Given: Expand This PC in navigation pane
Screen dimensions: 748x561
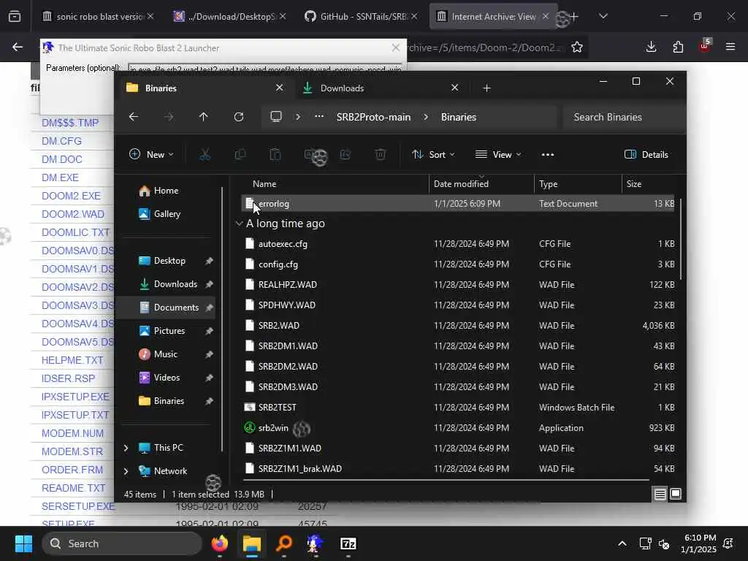Looking at the screenshot, I should [126, 448].
